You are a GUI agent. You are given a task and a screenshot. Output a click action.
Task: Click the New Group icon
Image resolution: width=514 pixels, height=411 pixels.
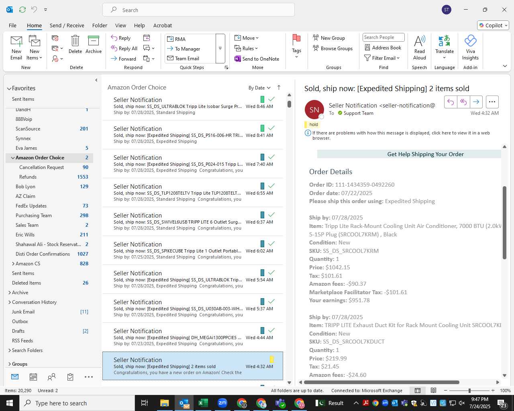316,38
